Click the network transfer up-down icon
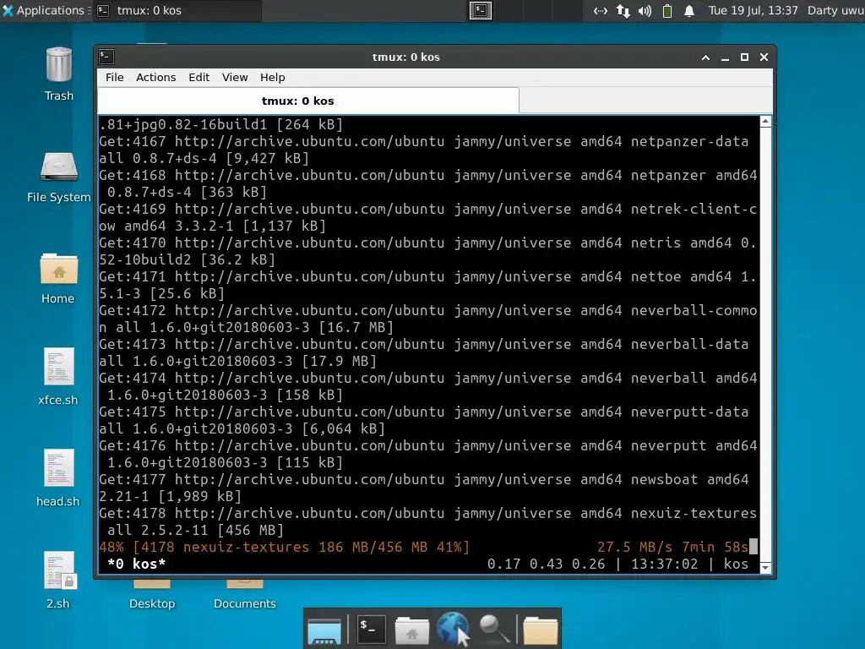This screenshot has width=865, height=649. (x=623, y=11)
